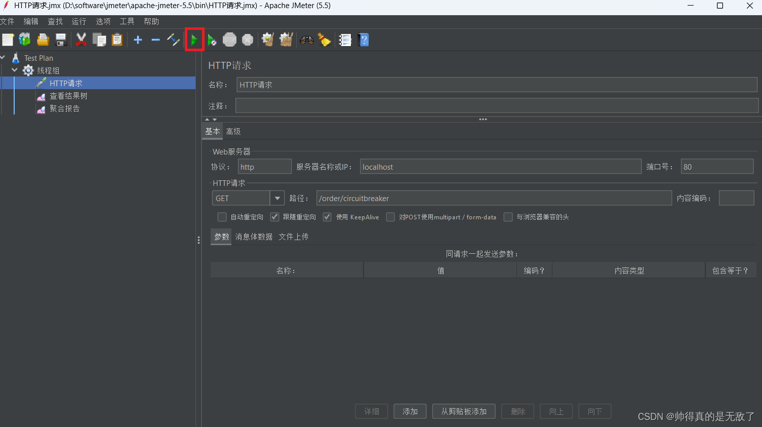
Task: Click the 服务器名称或IP localhost field
Action: tap(501, 167)
